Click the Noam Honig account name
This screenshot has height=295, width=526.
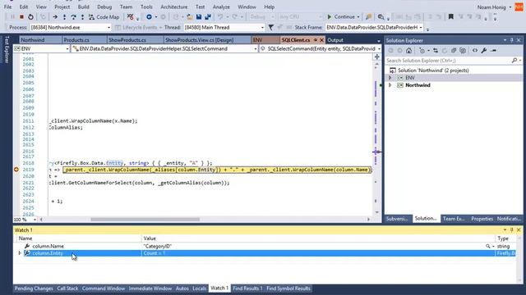[x=491, y=7]
